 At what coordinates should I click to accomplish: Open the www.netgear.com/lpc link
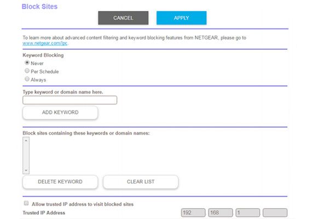pyautogui.click(x=45, y=43)
